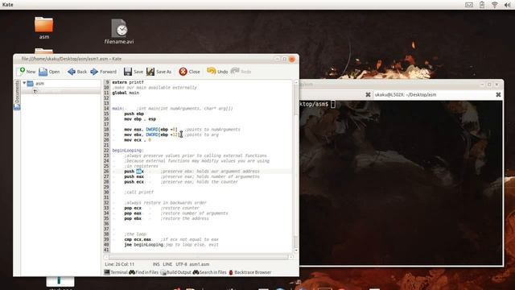Open the sound volume indicator
Viewport: 515px width, 290px height.
click(x=507, y=5)
